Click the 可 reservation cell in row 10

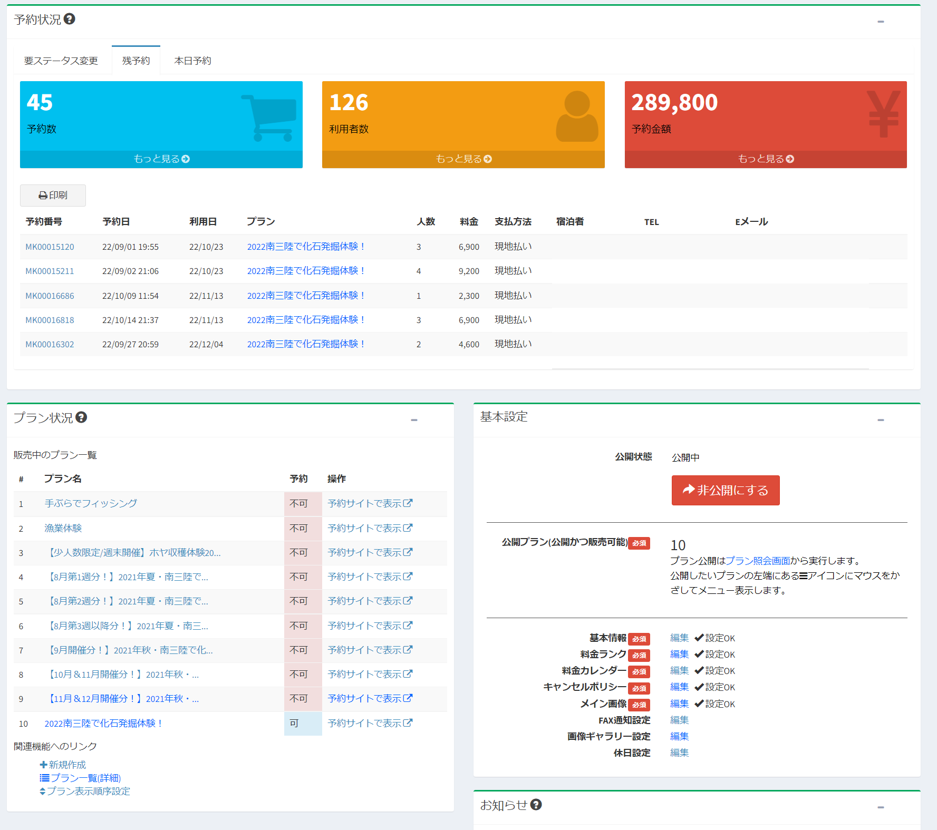303,724
